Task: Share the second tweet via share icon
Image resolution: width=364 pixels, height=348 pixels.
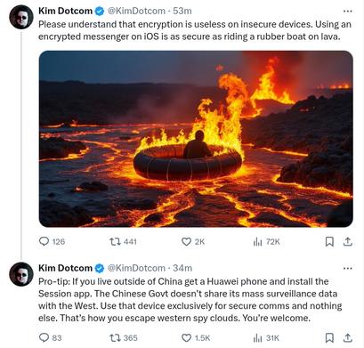Action: coord(348,337)
